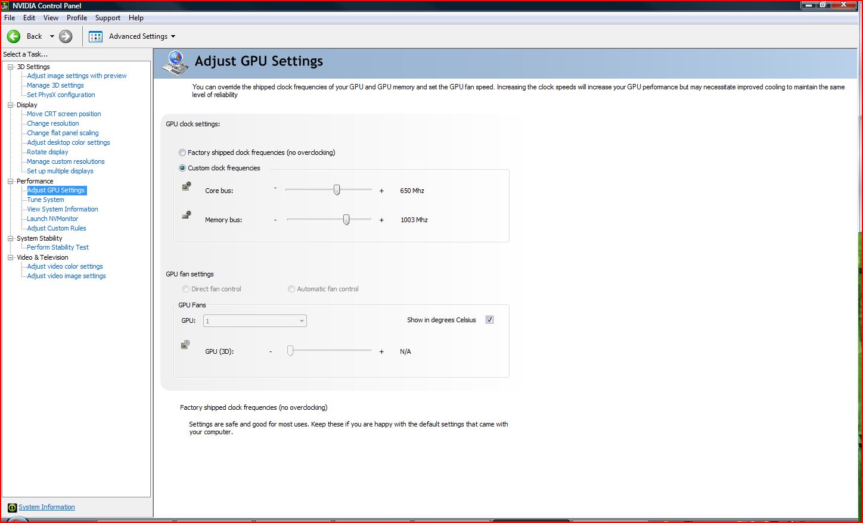
Task: Open the Profile menu
Action: pos(77,18)
